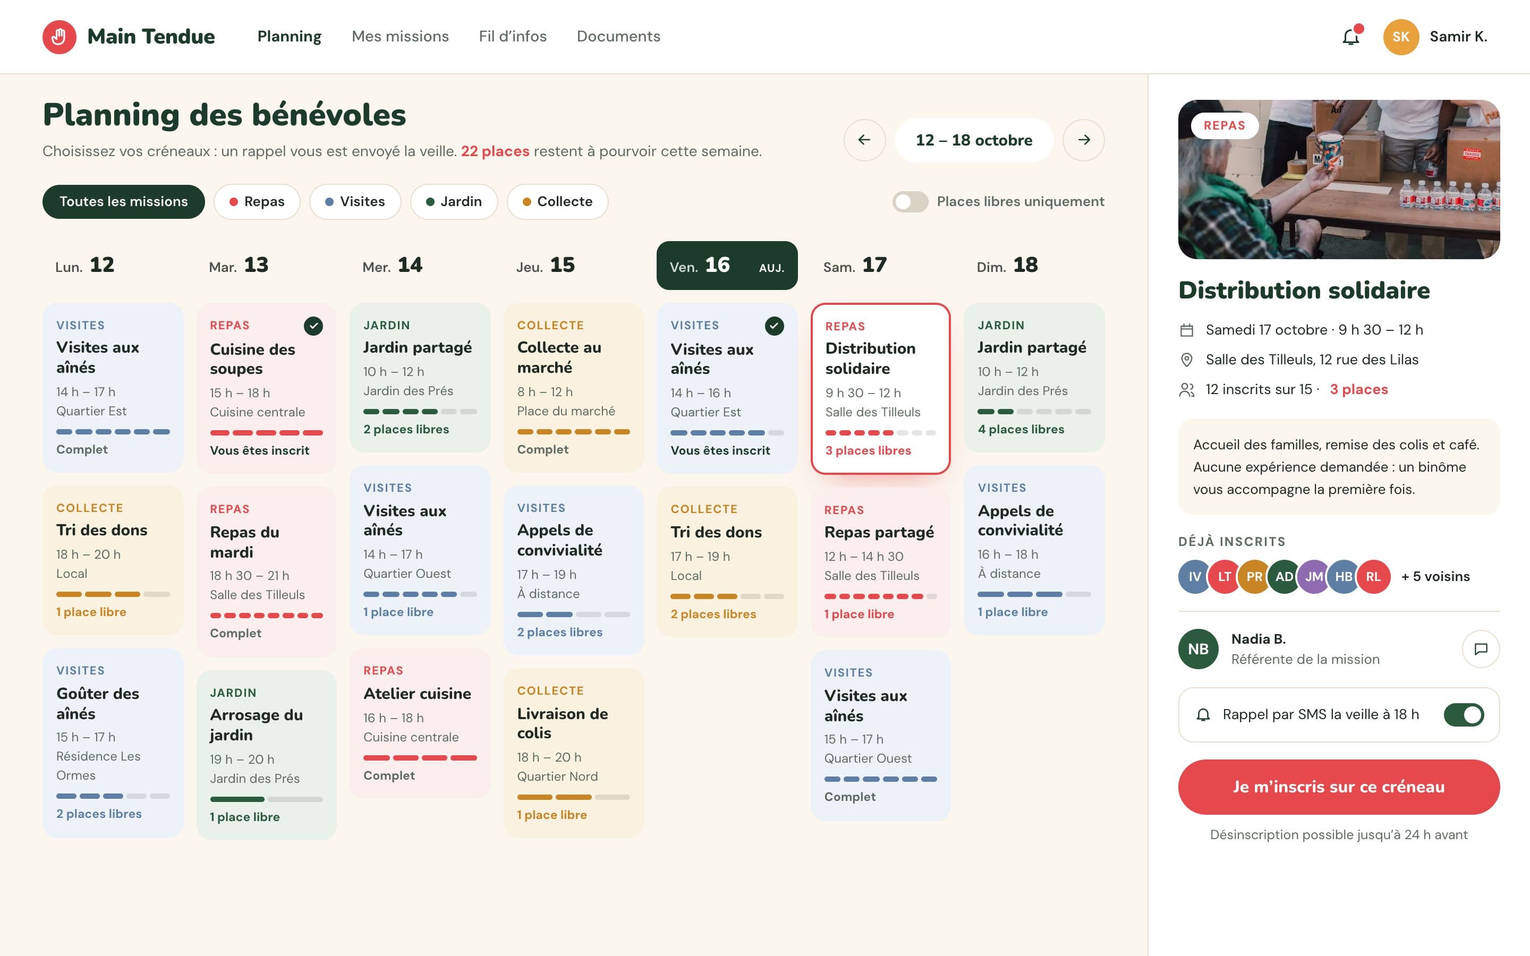Open LT participant avatar
Viewport: 1530px width, 956px height.
pyautogui.click(x=1224, y=577)
